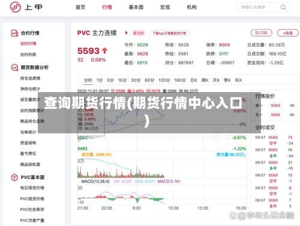
Task: Click the 跌停 5117 value
Action: click(224, 54)
